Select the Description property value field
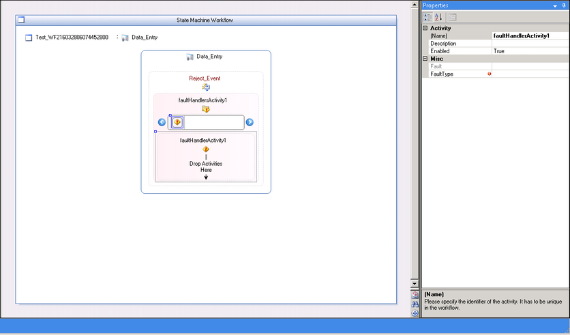Viewport: 570px width, 335px height. (530, 43)
